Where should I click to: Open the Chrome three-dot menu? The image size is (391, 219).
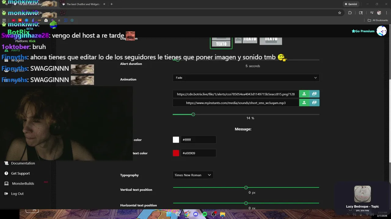[x=386, y=13]
